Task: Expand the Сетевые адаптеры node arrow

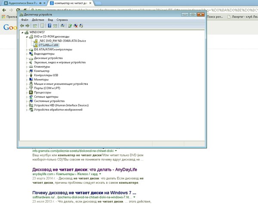Action: 27,97
